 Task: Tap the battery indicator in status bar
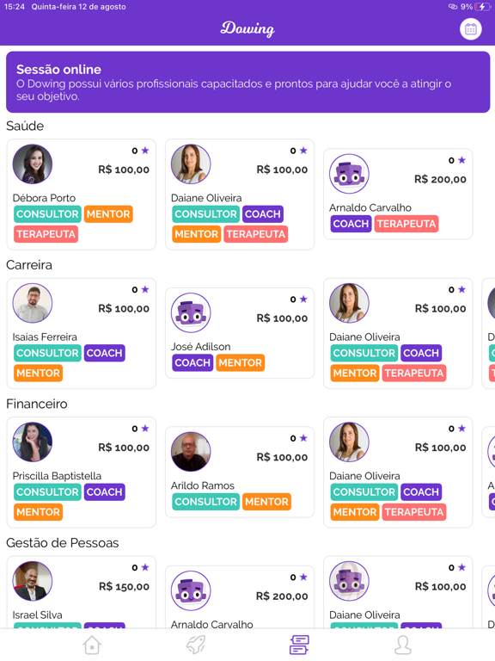click(482, 7)
